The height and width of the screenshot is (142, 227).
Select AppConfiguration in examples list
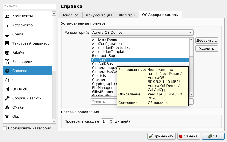click(140, 44)
